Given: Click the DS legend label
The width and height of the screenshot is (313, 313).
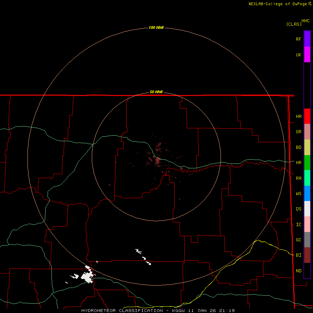Looking at the screenshot, I should coord(298,209).
